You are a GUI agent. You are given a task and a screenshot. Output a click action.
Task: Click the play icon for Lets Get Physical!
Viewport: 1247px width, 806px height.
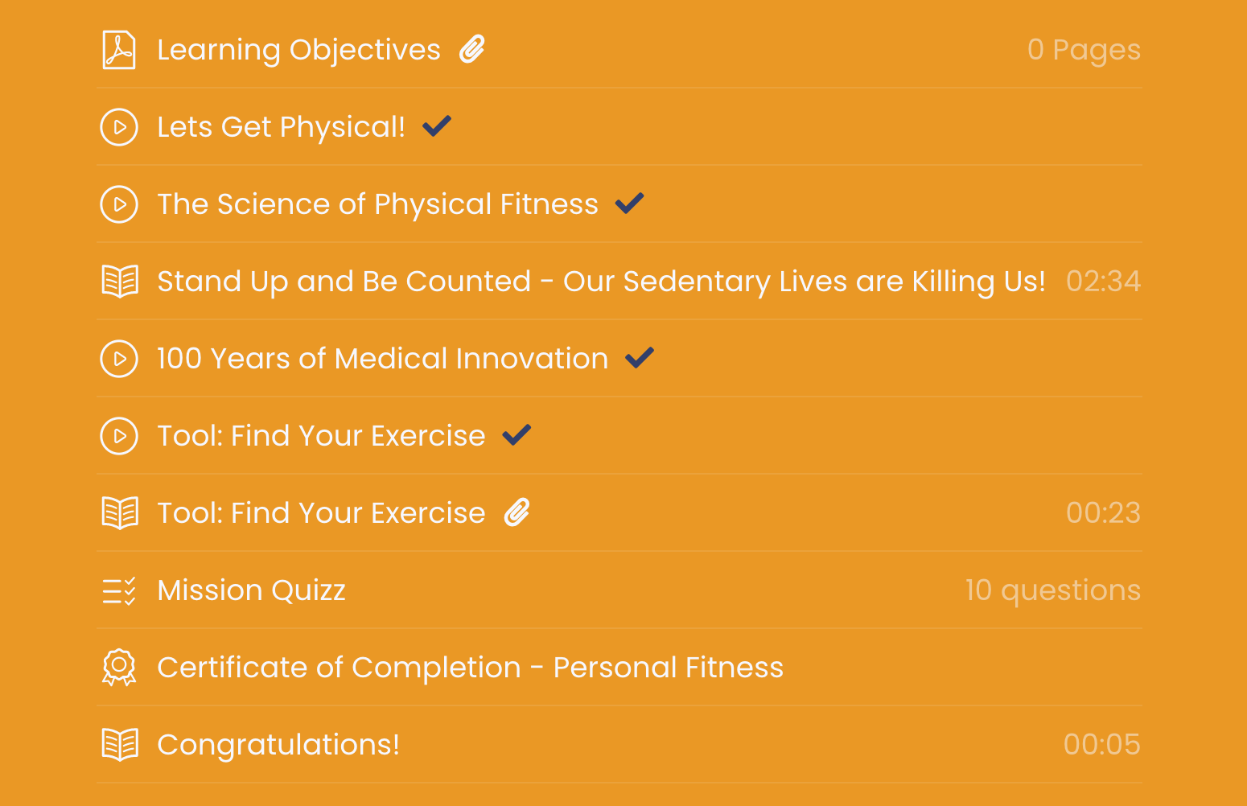[119, 127]
